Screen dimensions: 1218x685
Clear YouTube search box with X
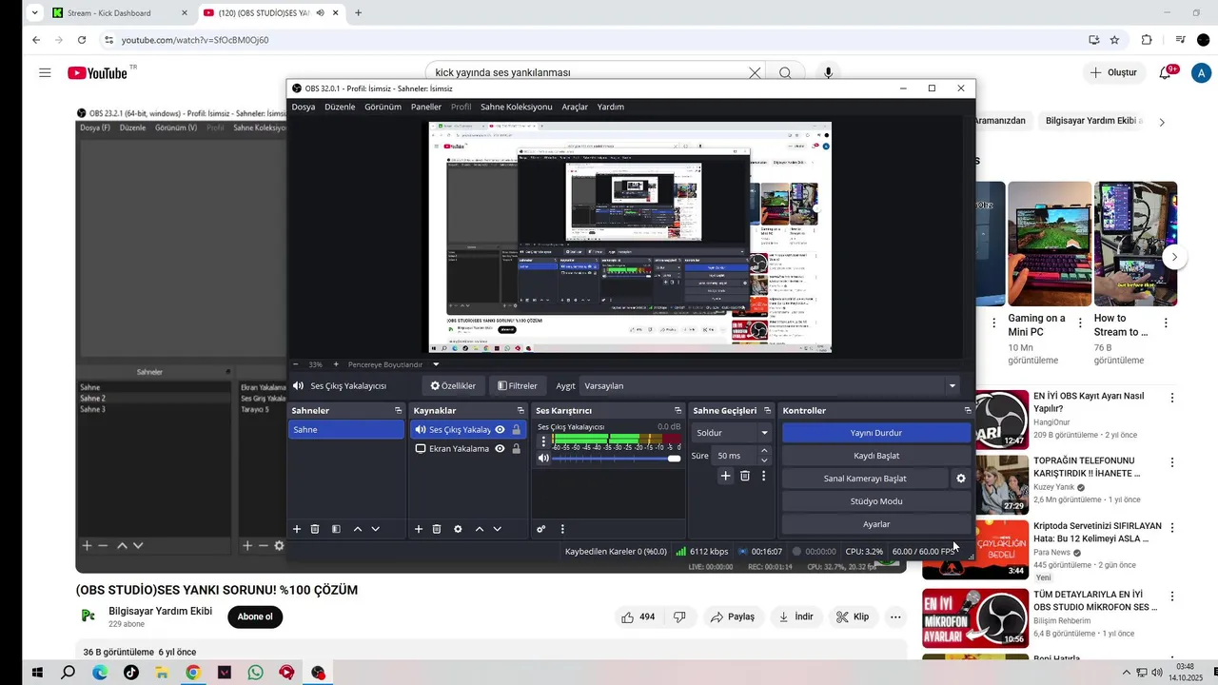pyautogui.click(x=755, y=72)
